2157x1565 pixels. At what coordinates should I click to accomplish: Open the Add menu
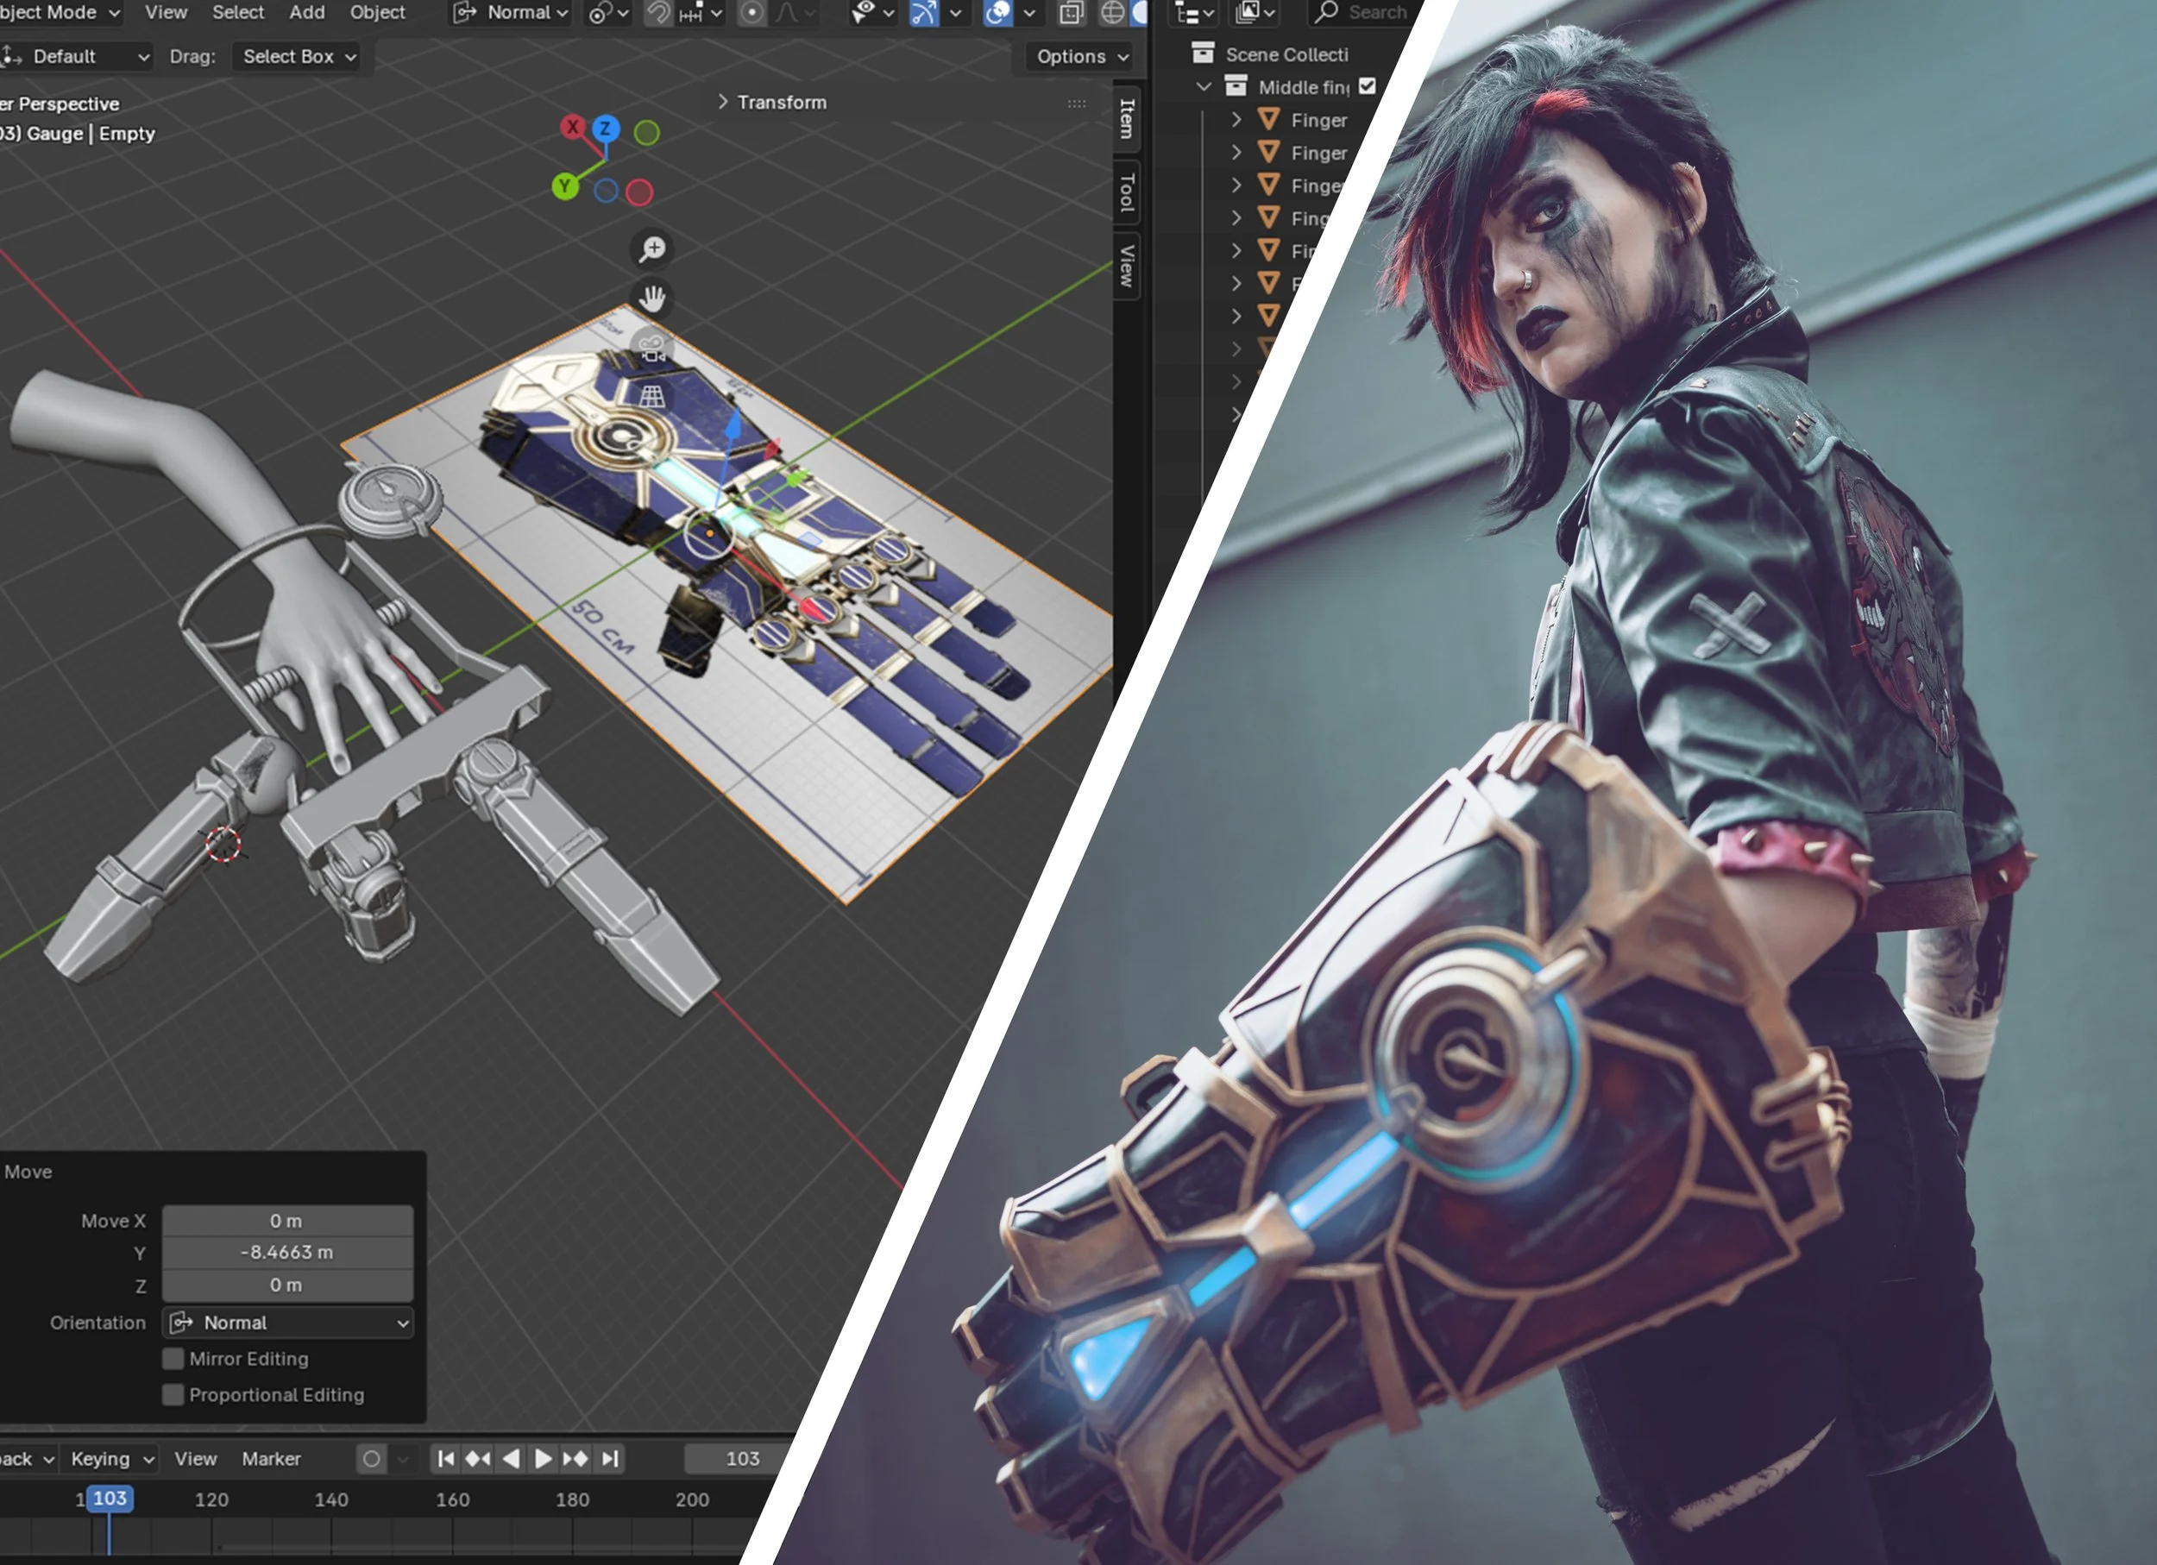[306, 12]
